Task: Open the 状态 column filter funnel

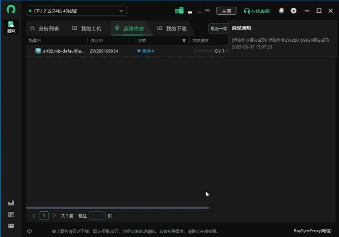Action: 184,40
